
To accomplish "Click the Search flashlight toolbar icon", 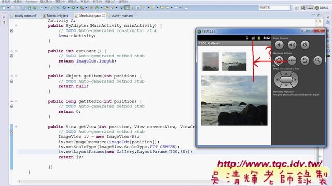I will [112, 8].
